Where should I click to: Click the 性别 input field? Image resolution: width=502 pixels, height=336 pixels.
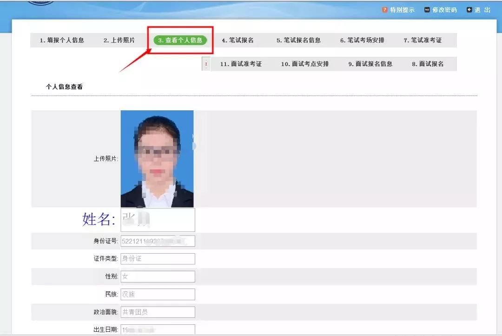click(158, 276)
